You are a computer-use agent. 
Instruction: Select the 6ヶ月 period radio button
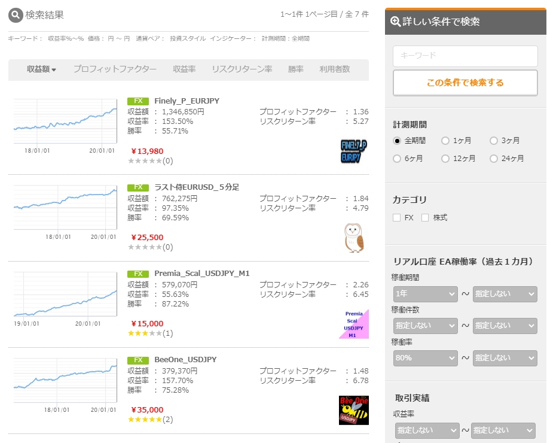[x=397, y=159]
